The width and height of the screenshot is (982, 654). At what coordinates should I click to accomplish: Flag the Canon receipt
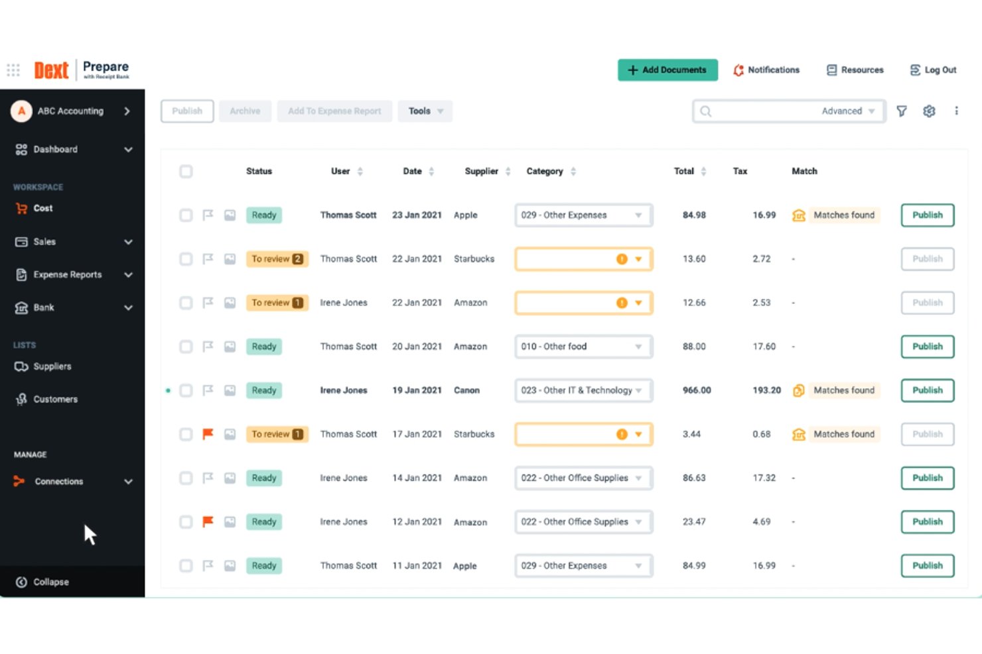(x=208, y=390)
